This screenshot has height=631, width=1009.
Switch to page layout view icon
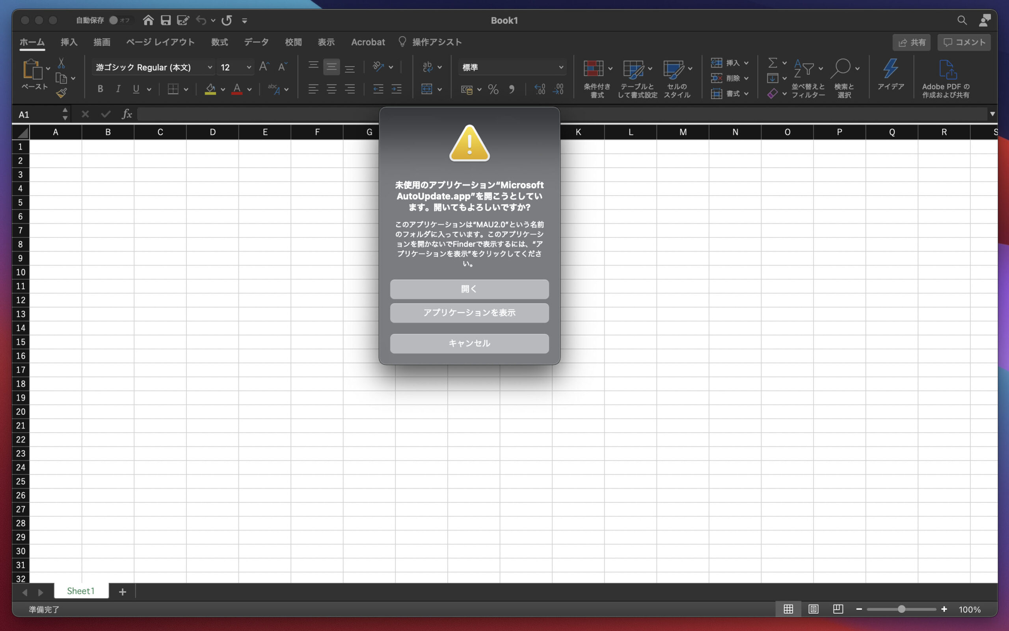(x=813, y=609)
